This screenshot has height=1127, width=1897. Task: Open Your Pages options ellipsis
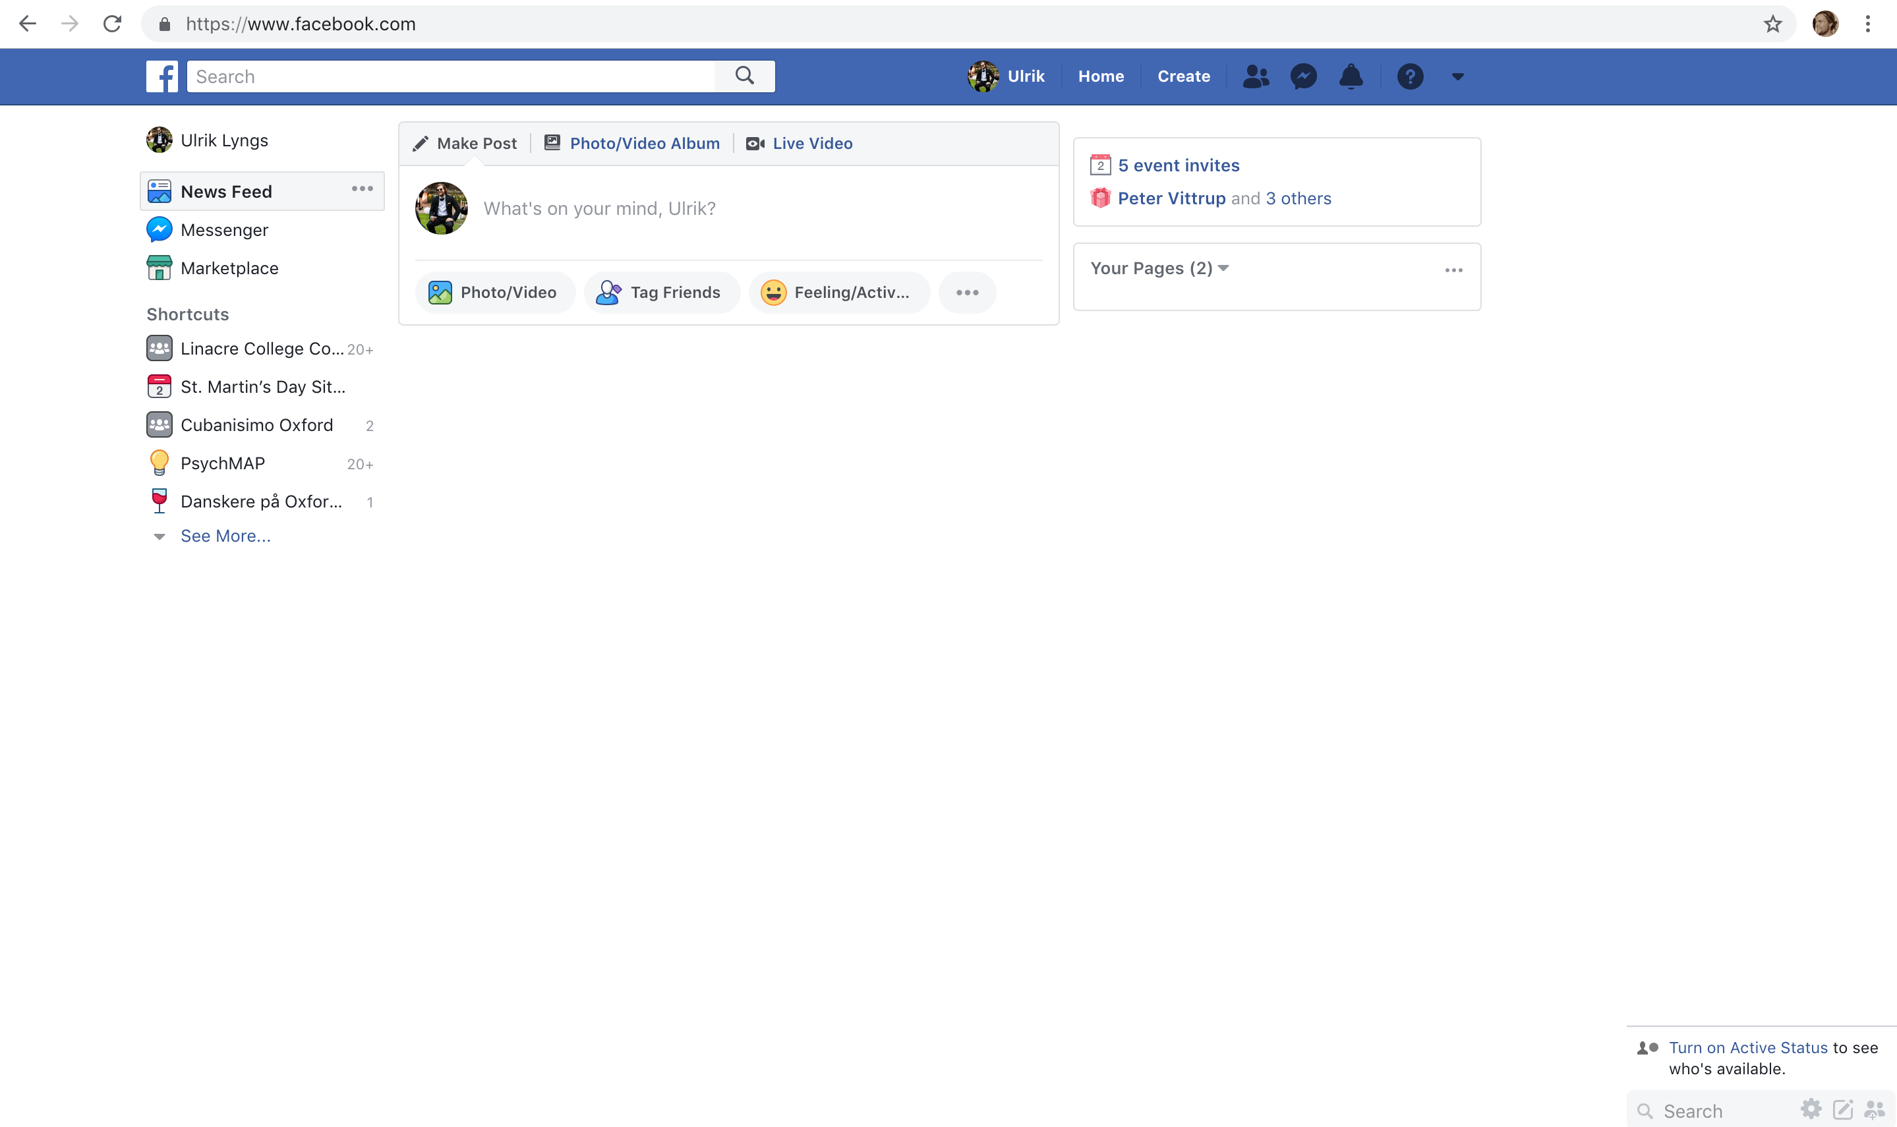1454,270
